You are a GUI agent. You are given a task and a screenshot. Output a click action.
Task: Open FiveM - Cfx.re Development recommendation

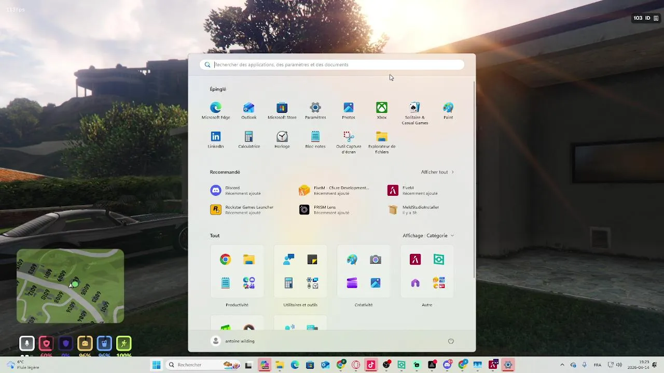coord(335,191)
